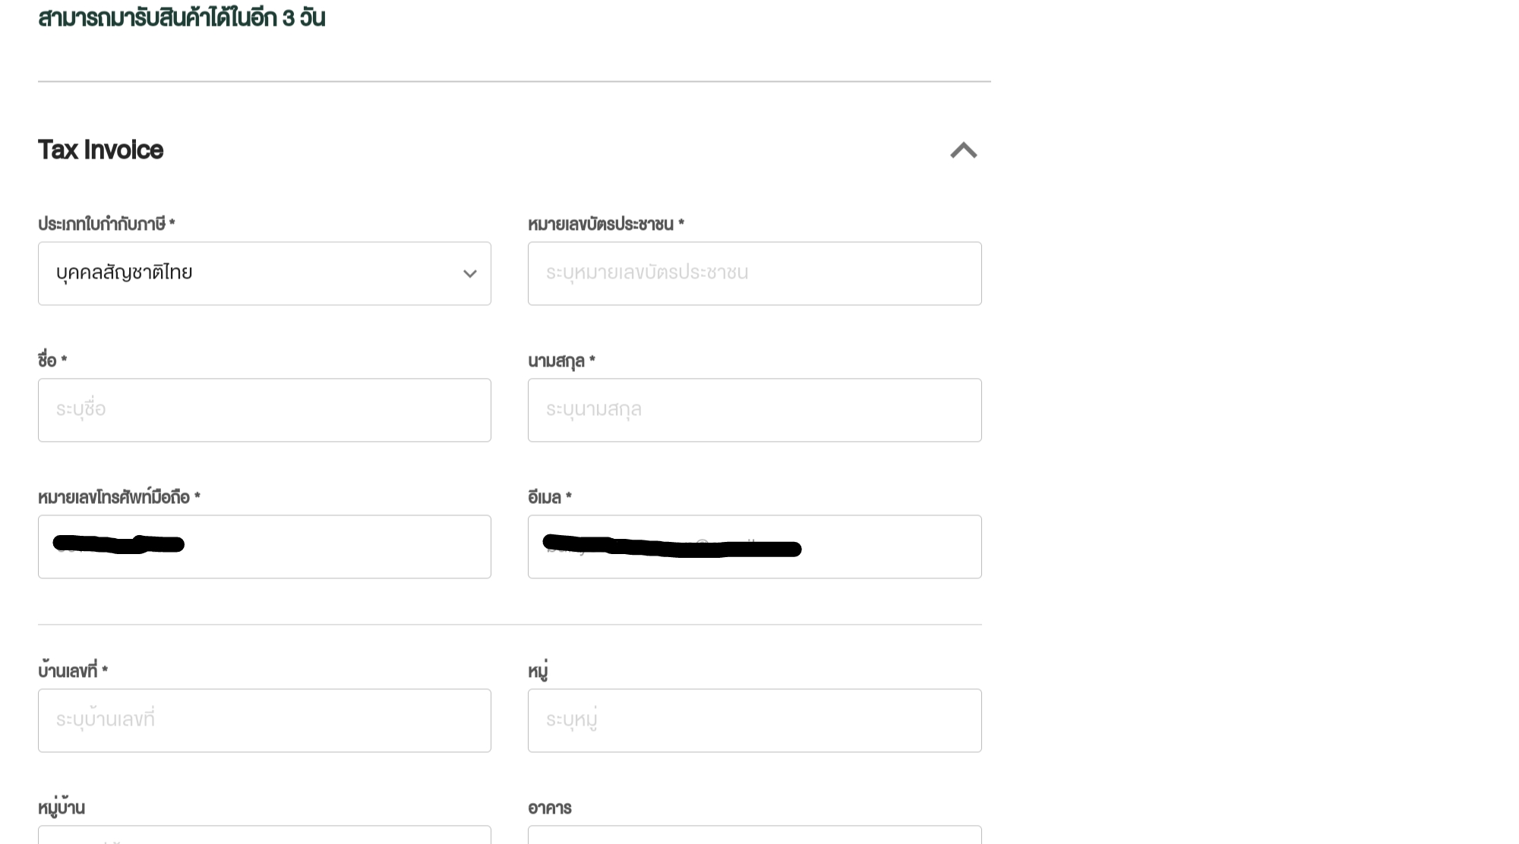1519x844 pixels.
Task: Focus the ระบุหมู่ input field
Action: click(x=754, y=720)
